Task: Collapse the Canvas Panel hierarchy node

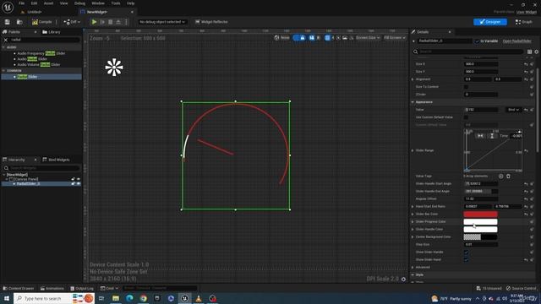Action: 7,179
